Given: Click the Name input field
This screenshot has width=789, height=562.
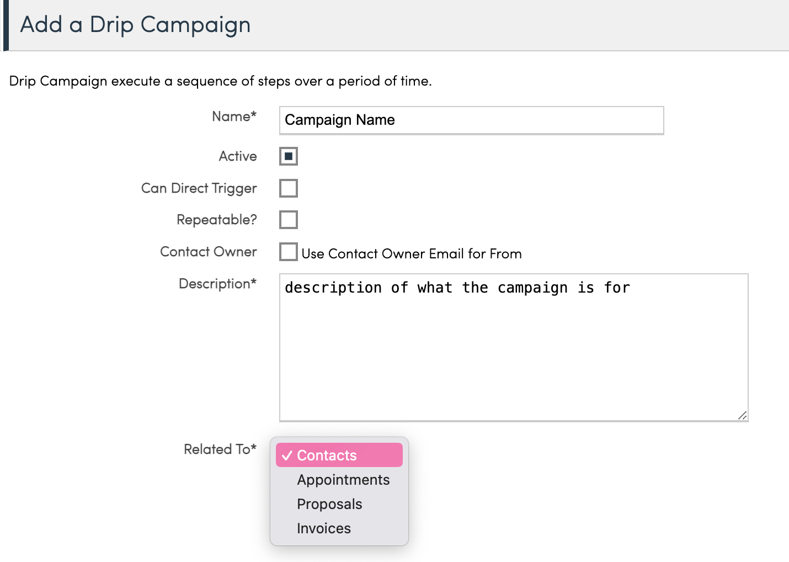Looking at the screenshot, I should [471, 120].
